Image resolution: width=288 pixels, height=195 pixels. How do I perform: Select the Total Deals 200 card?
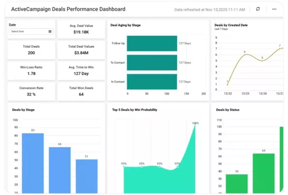click(x=31, y=50)
